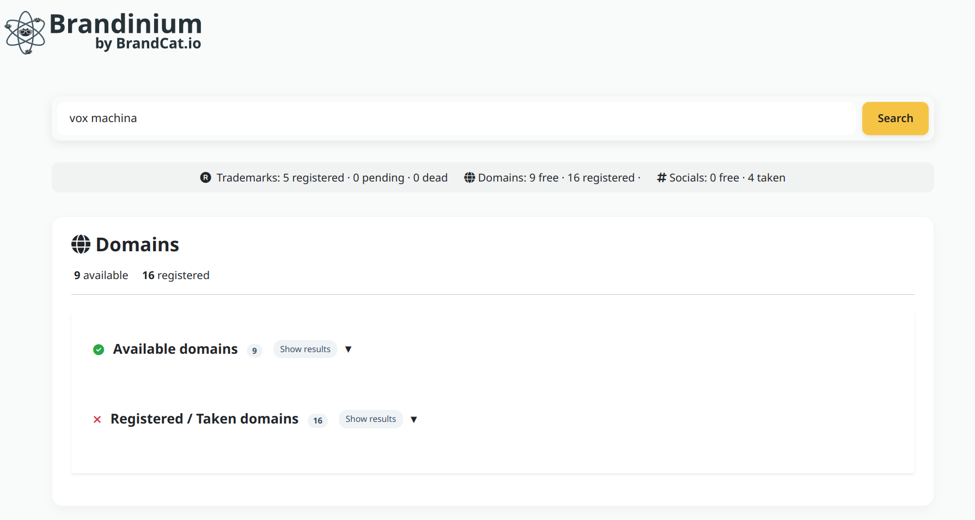
Task: Select the 16 registered count
Action: [176, 275]
